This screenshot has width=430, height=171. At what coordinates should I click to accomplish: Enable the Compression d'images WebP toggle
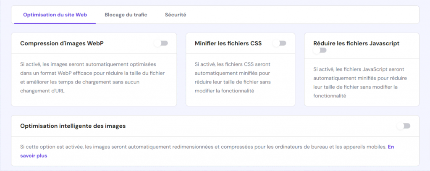161,43
